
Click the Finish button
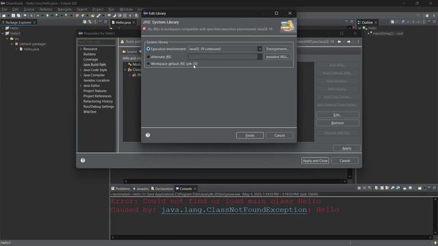point(250,135)
